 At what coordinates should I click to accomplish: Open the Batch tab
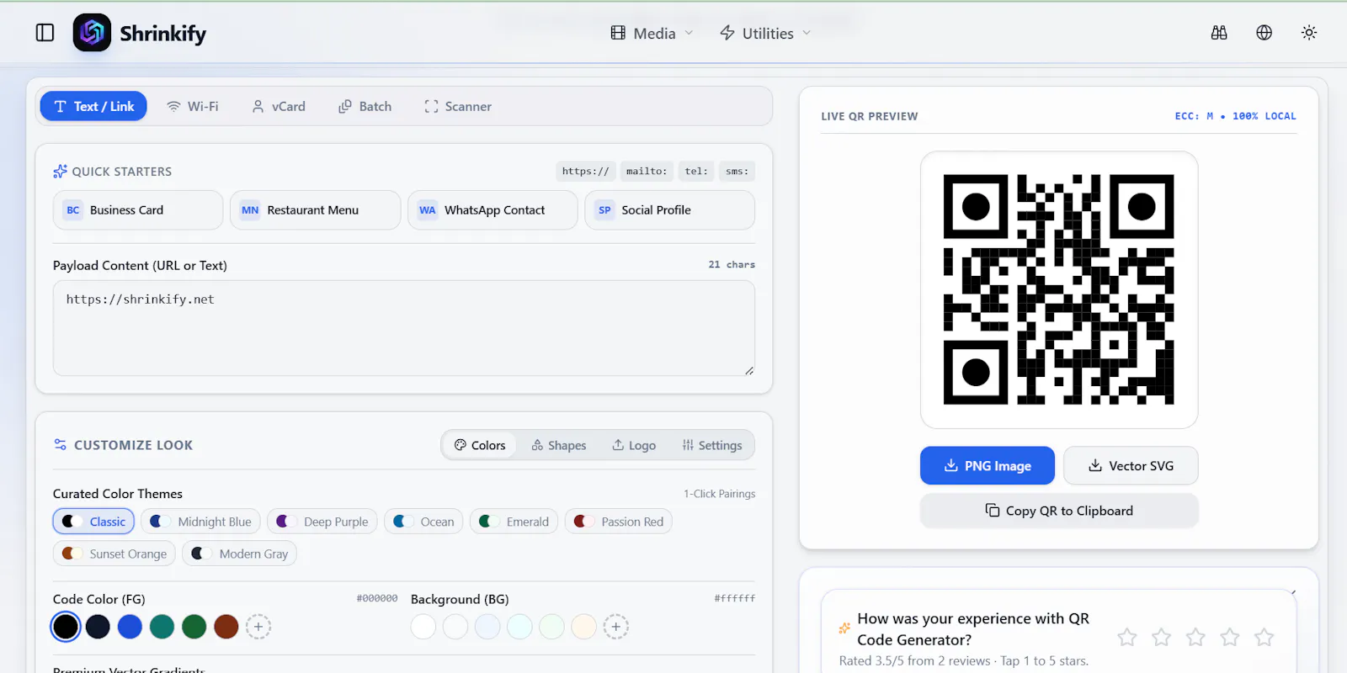click(x=365, y=106)
